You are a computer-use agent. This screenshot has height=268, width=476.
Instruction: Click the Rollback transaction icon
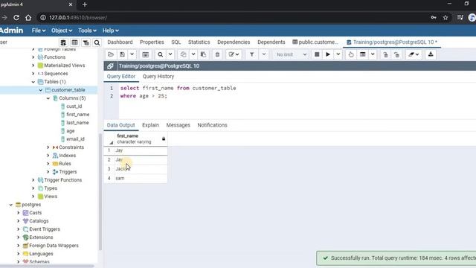click(396, 54)
